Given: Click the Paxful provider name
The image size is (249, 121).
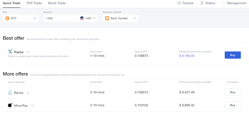Looking at the screenshot, I should tap(19, 52).
